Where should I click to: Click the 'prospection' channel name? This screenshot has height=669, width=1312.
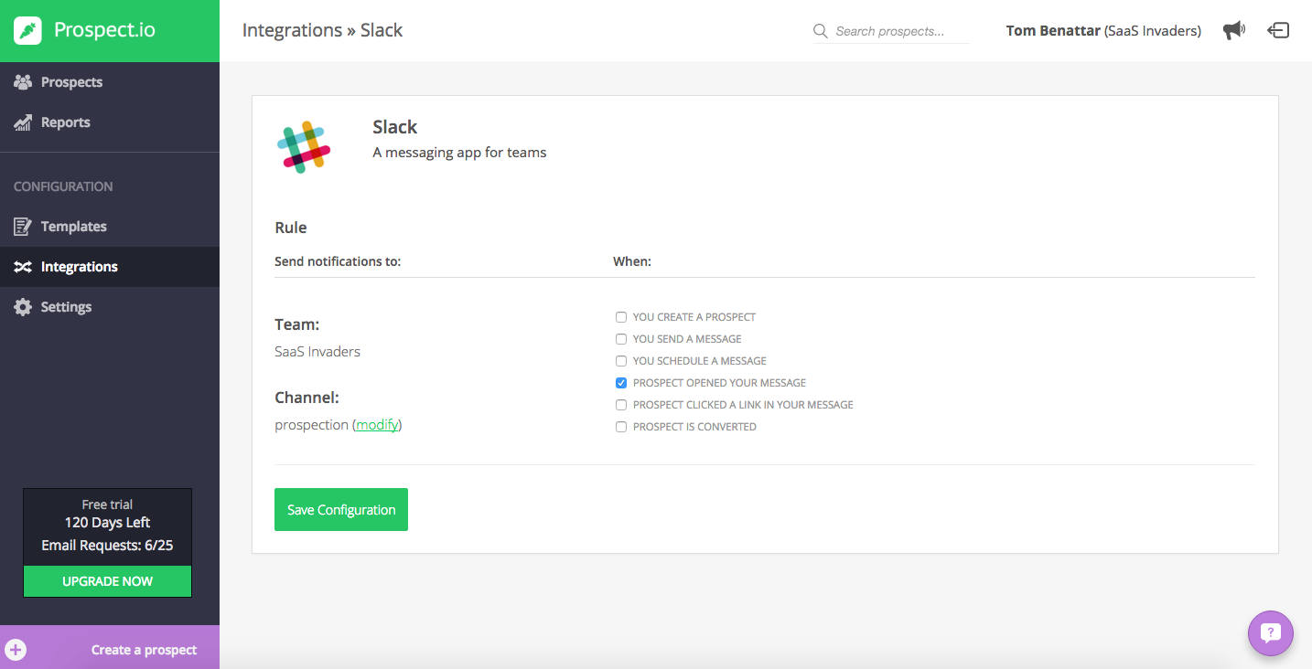311,425
